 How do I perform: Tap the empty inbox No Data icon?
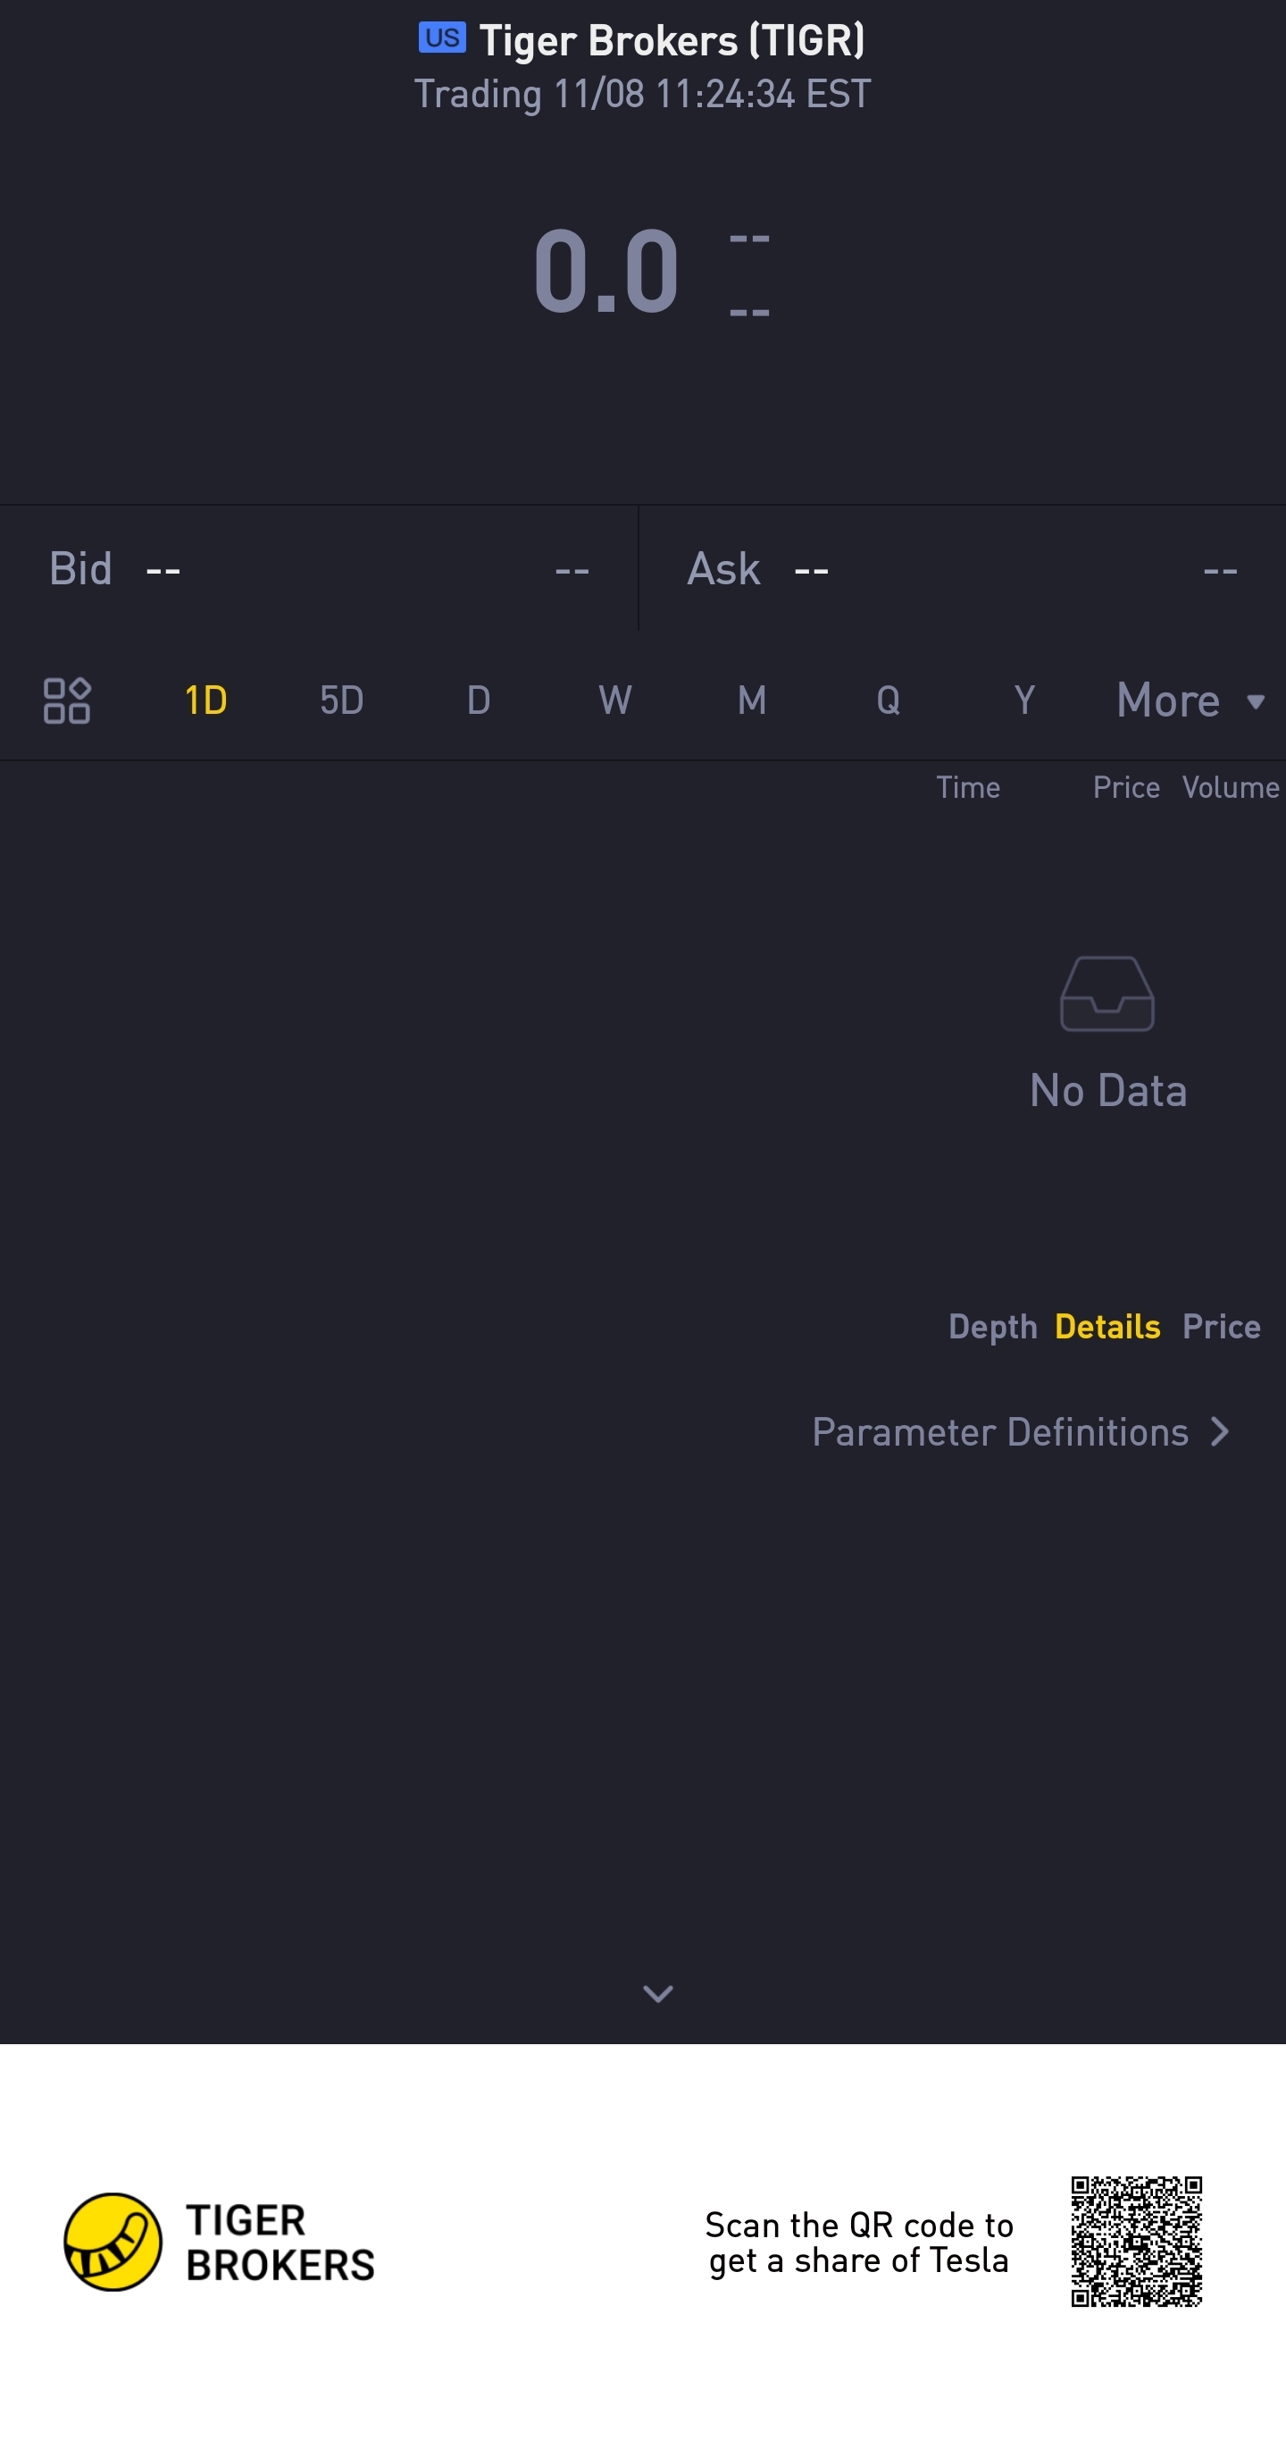coord(1107,994)
